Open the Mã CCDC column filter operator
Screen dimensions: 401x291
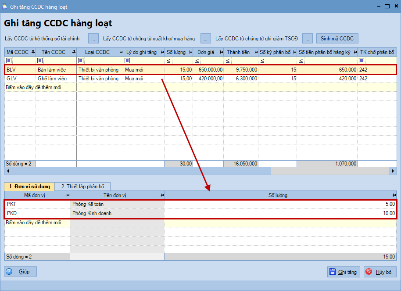pos(9,61)
